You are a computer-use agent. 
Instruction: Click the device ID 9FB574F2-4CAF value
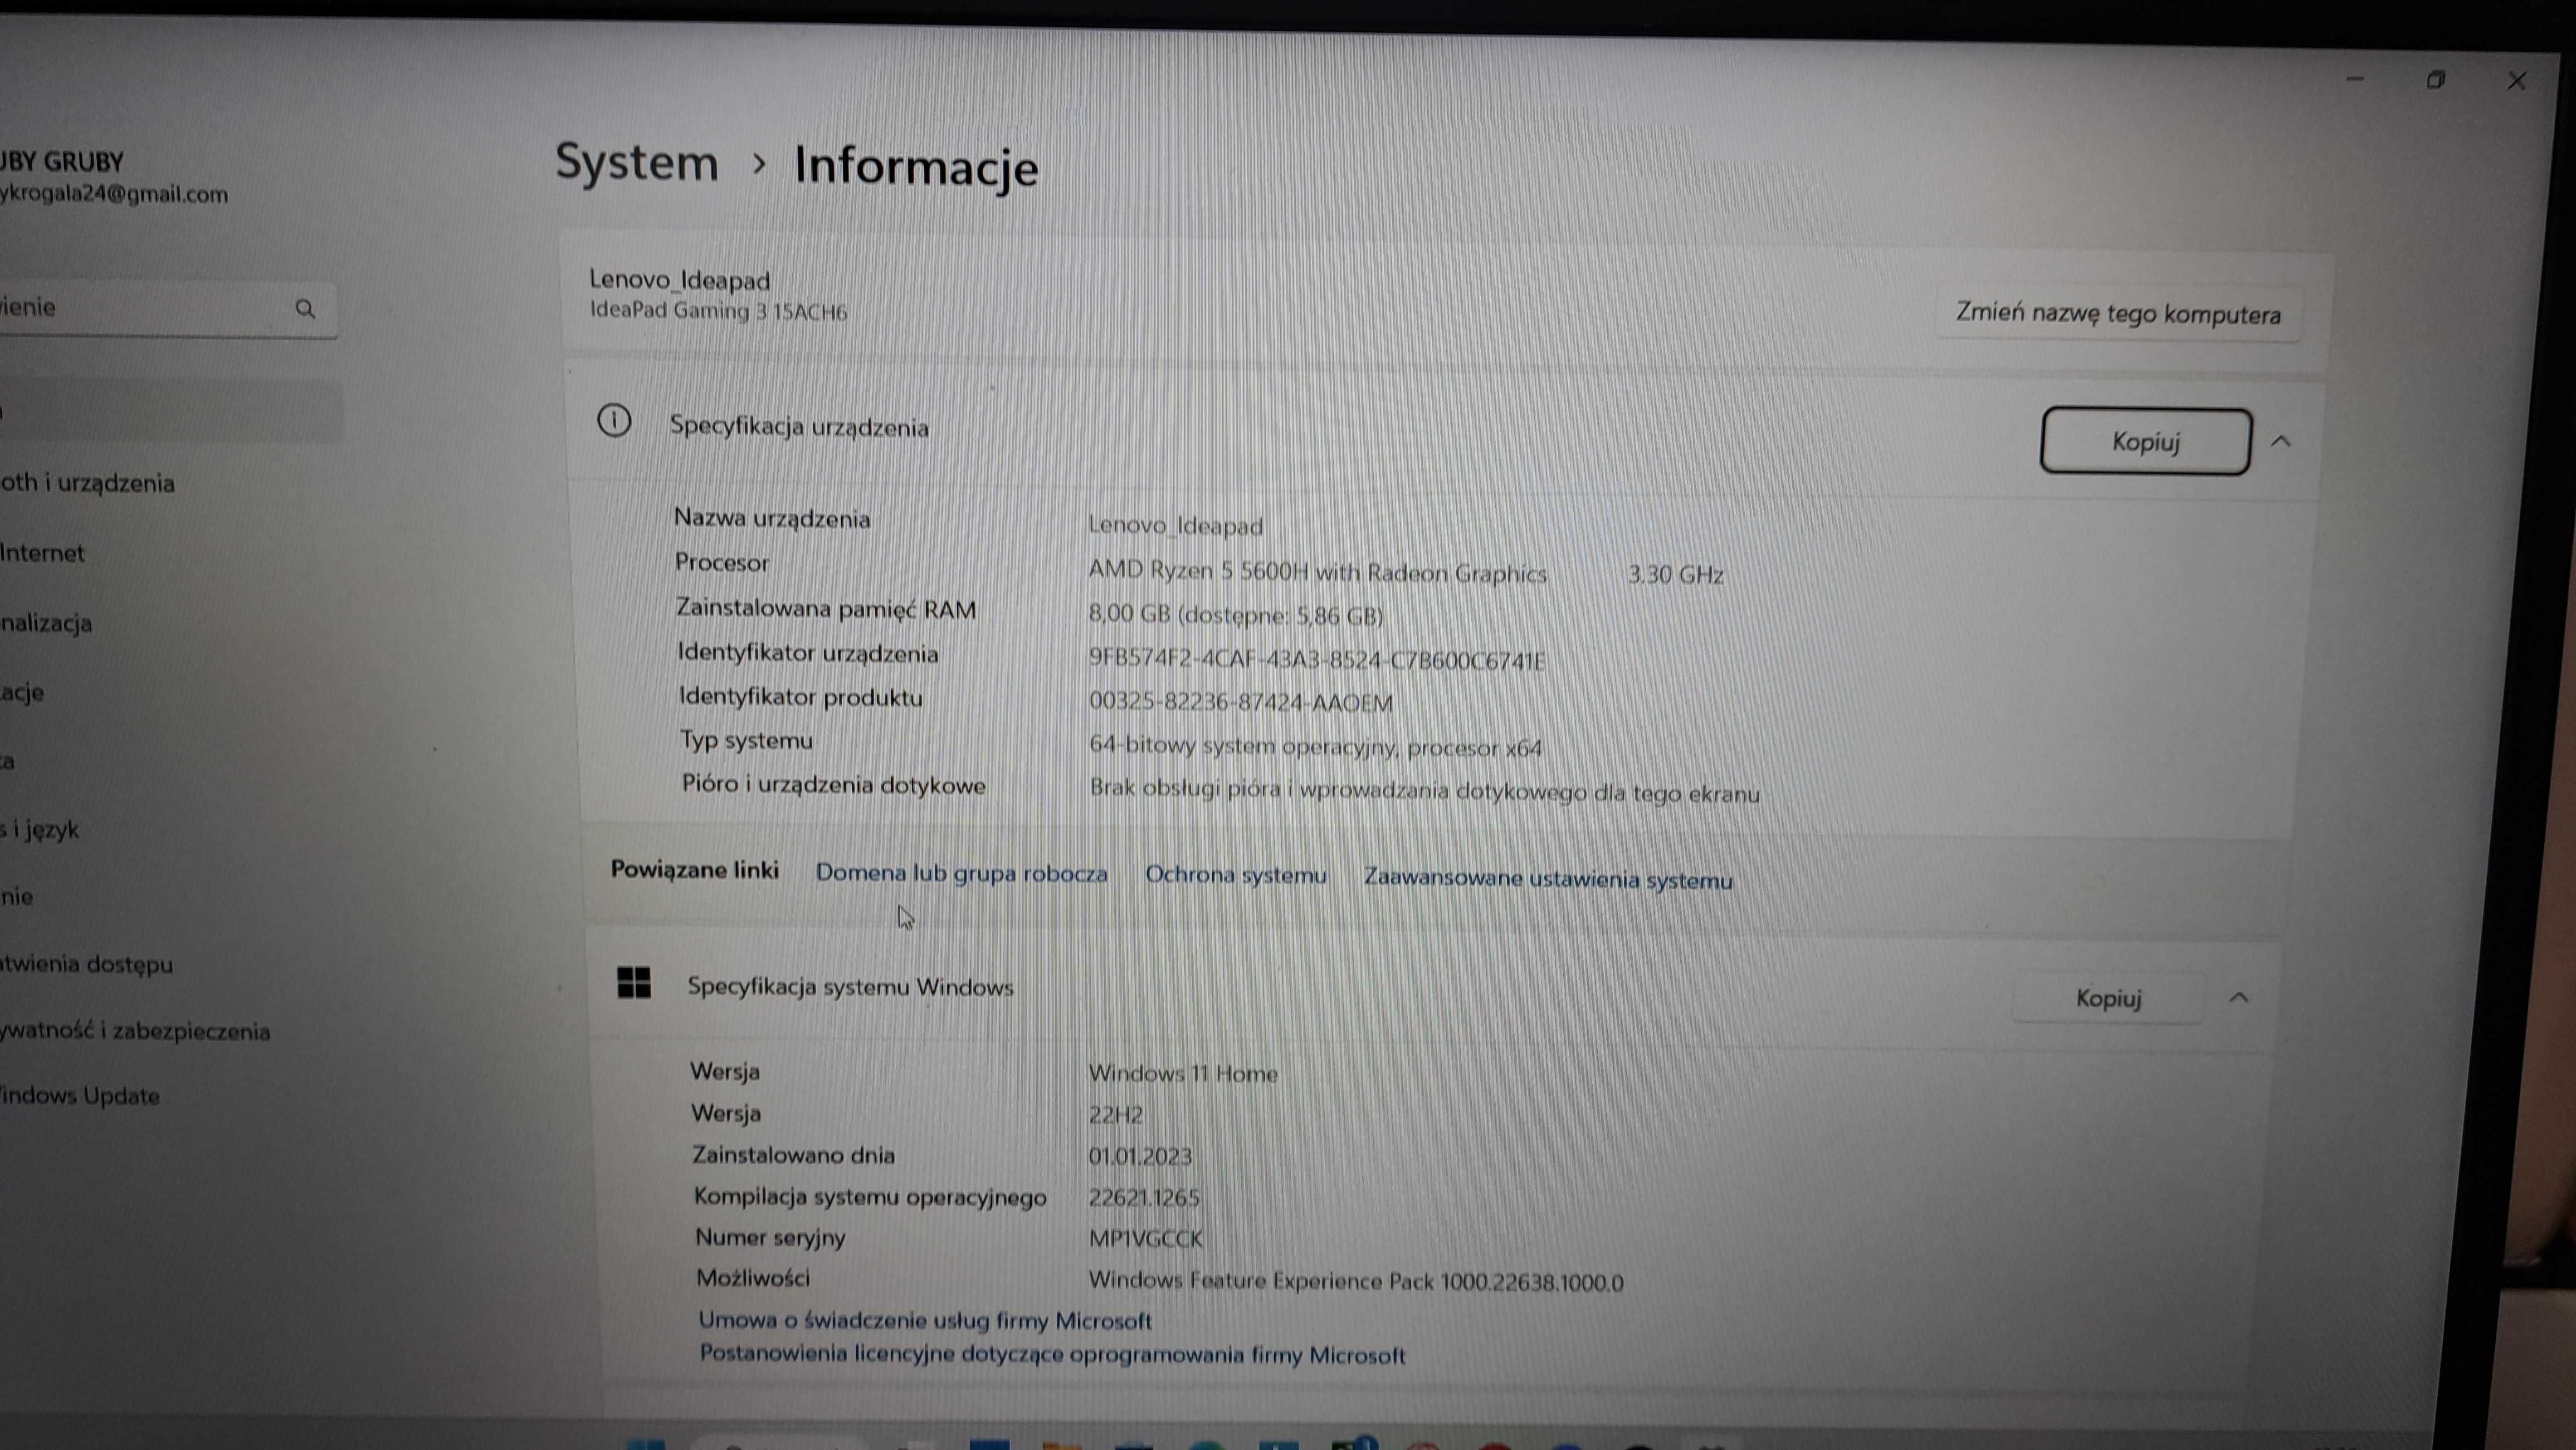tap(1317, 659)
